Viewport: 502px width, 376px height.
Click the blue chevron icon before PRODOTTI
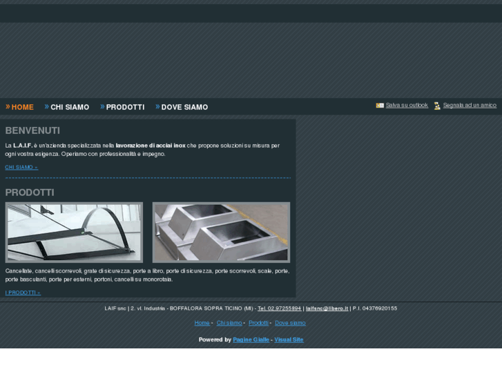102,106
